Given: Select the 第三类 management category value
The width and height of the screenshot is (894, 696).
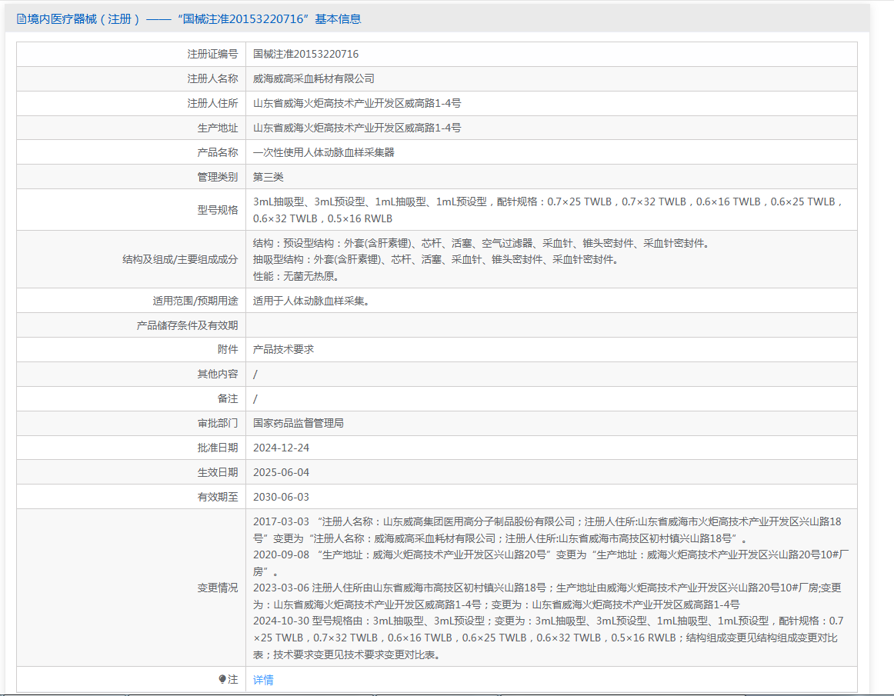Looking at the screenshot, I should (x=268, y=177).
